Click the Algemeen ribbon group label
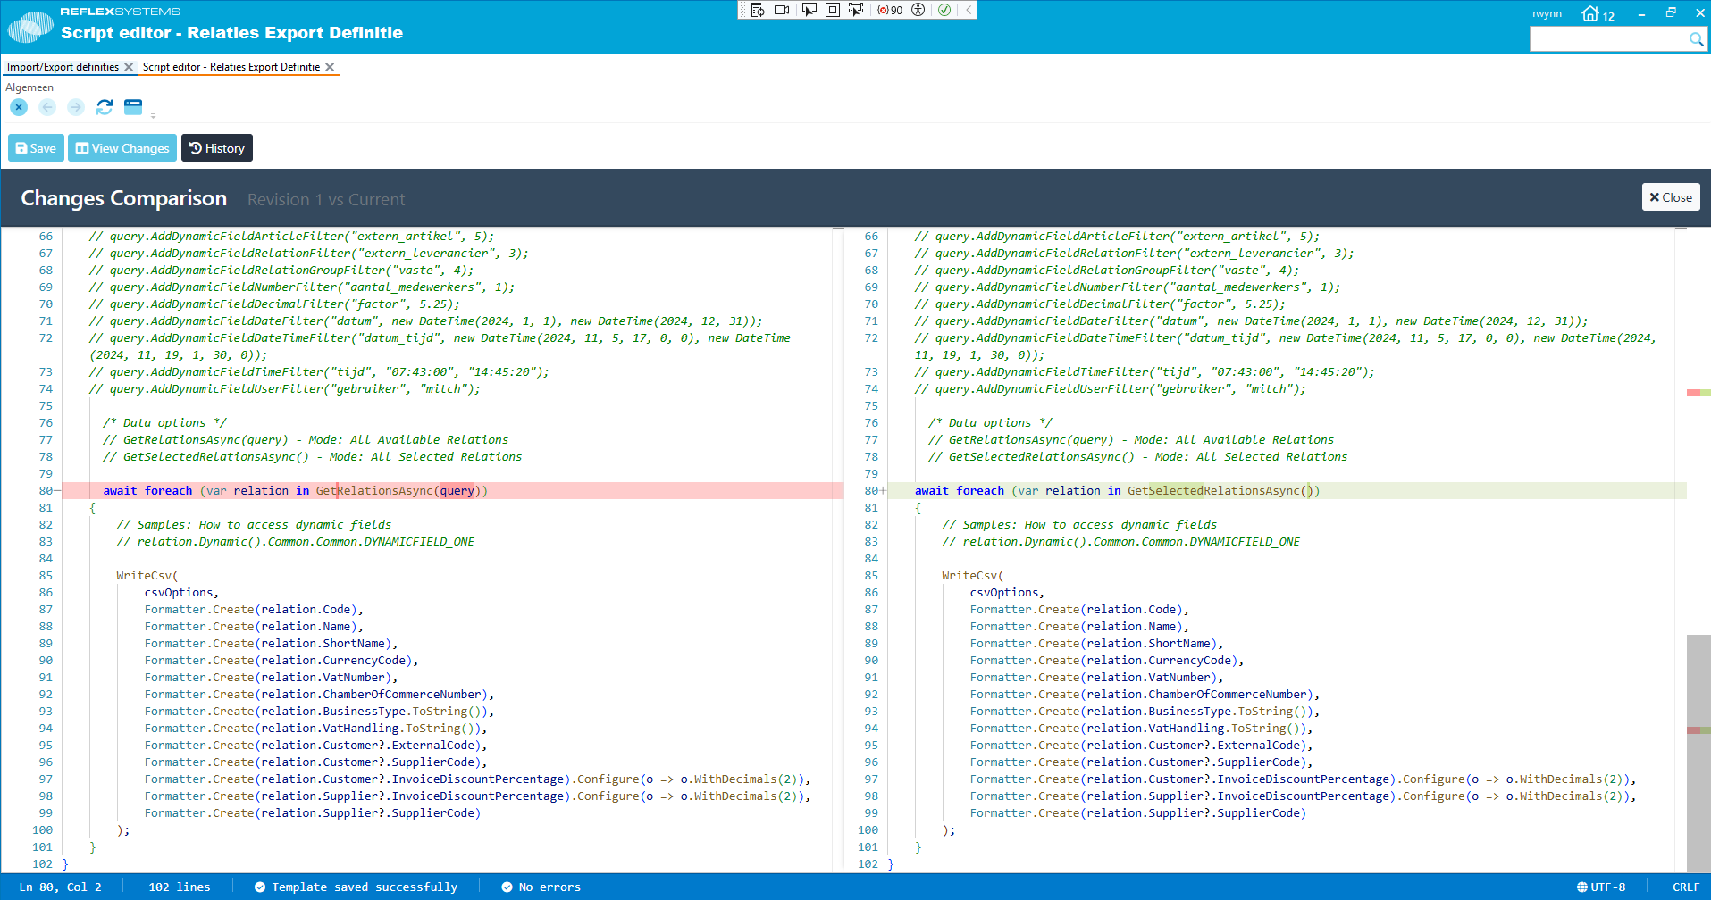 point(29,87)
